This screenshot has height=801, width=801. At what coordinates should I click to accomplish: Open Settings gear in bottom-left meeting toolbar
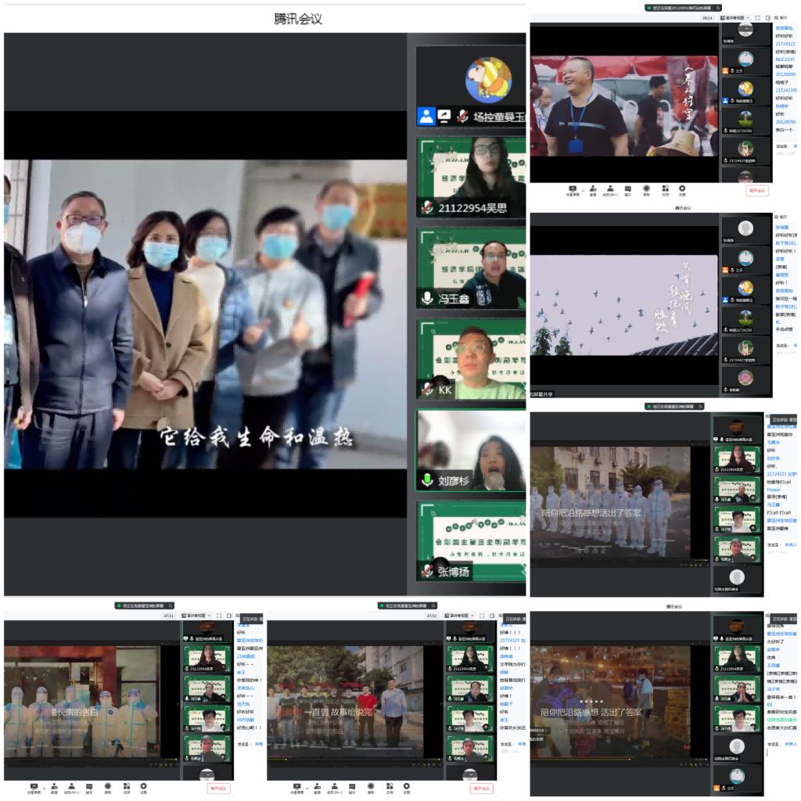[143, 786]
